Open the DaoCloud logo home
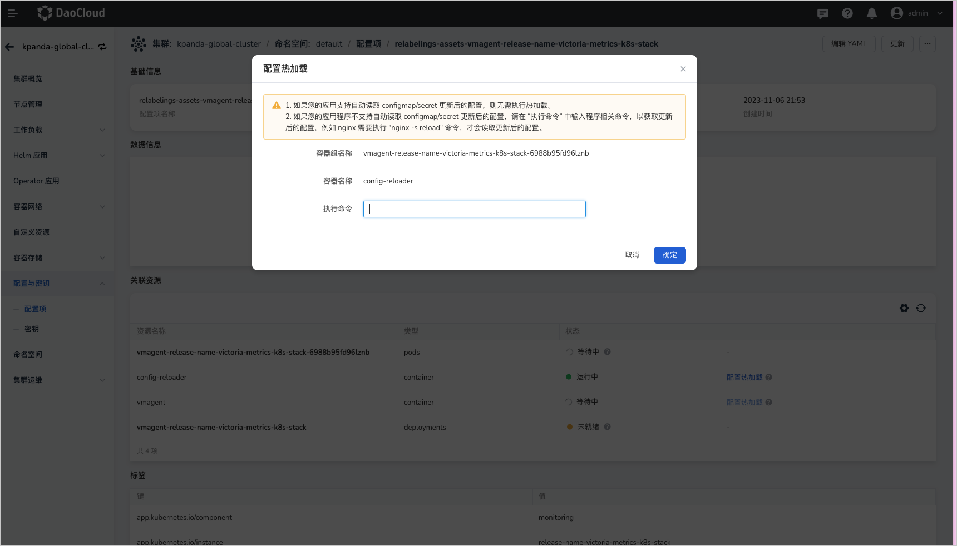This screenshot has width=957, height=546. tap(71, 13)
